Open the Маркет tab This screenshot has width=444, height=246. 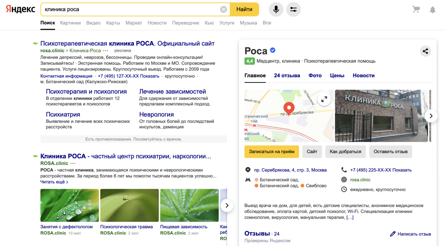134,23
